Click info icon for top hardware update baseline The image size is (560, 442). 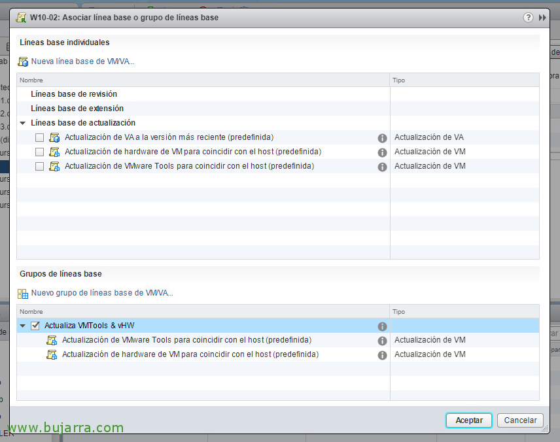tap(382, 152)
